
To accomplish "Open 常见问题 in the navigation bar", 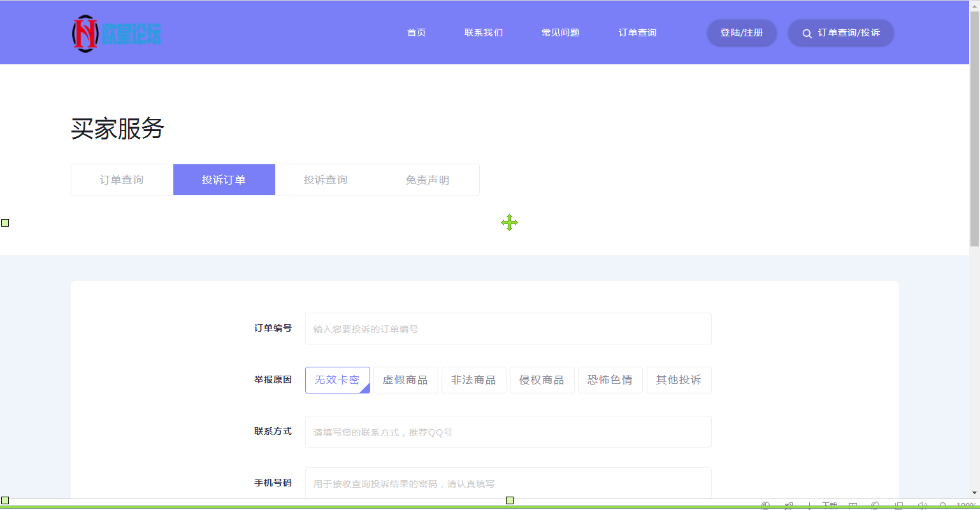I will coord(560,32).
